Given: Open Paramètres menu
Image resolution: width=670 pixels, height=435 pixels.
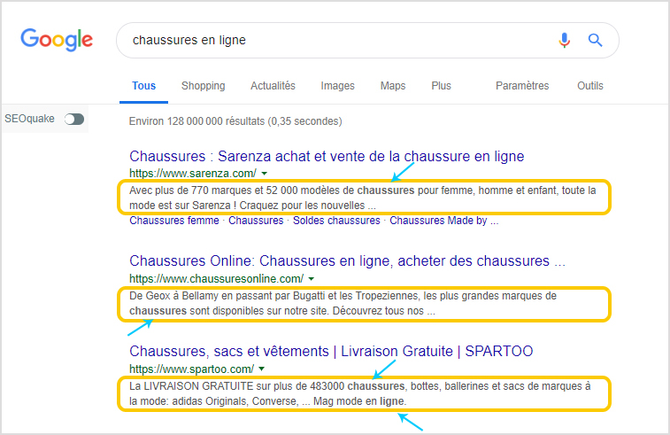Looking at the screenshot, I should click(x=522, y=86).
